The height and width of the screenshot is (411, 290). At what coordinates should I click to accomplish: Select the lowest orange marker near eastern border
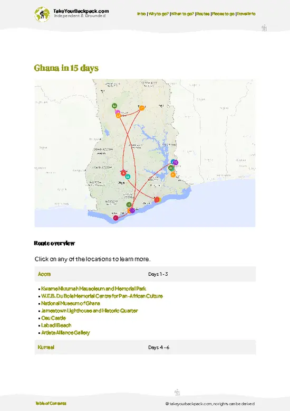point(173,174)
